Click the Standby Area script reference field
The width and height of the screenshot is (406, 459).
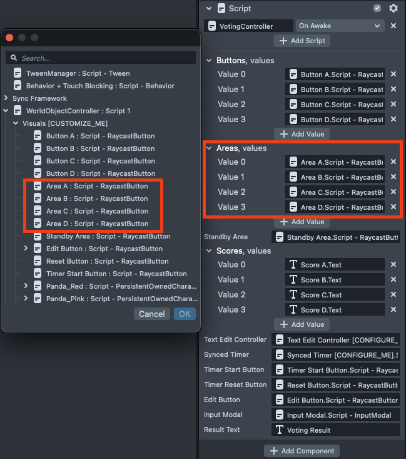(x=335, y=237)
